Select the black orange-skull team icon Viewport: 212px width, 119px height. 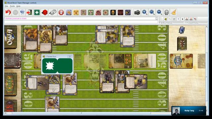[113, 13]
